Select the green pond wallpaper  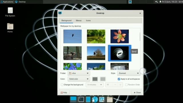(x=96, y=36)
